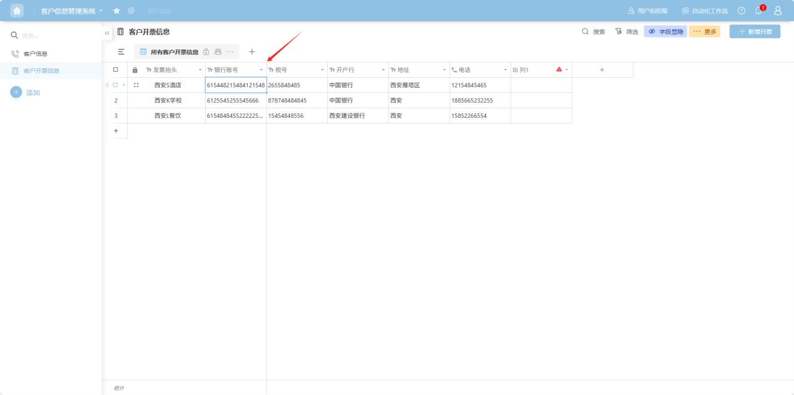Check the row checkbox for 西安S酒店
Image resolution: width=794 pixels, height=395 pixels.
[x=115, y=85]
